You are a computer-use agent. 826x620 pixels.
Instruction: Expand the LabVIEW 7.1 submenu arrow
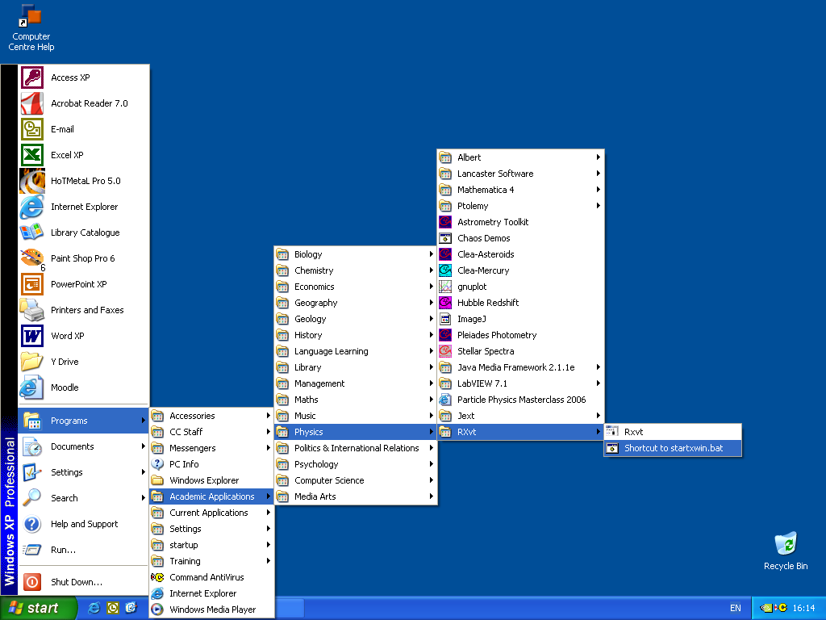(x=598, y=383)
